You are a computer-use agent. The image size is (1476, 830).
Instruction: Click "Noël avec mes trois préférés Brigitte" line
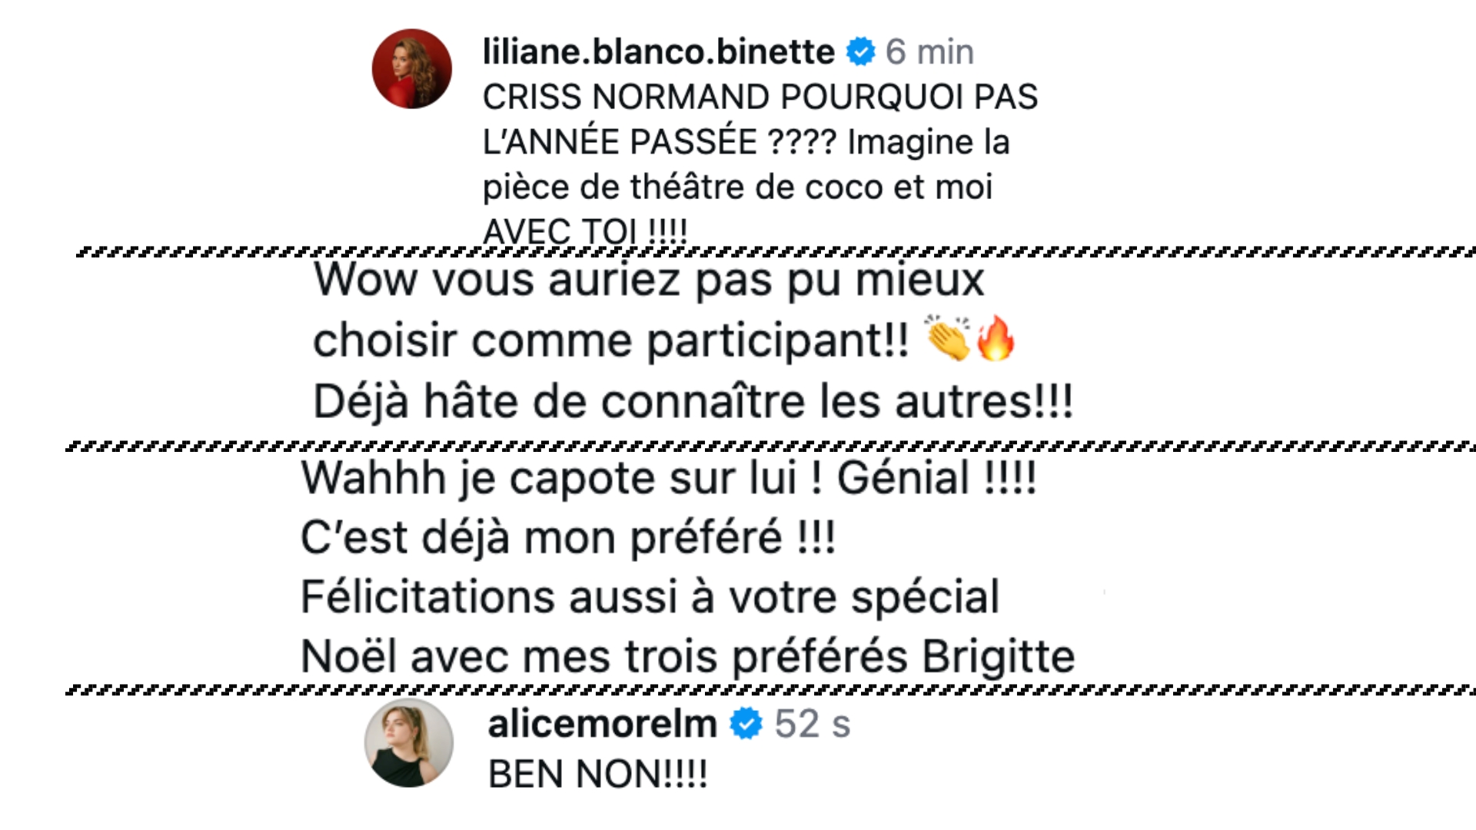point(687,657)
